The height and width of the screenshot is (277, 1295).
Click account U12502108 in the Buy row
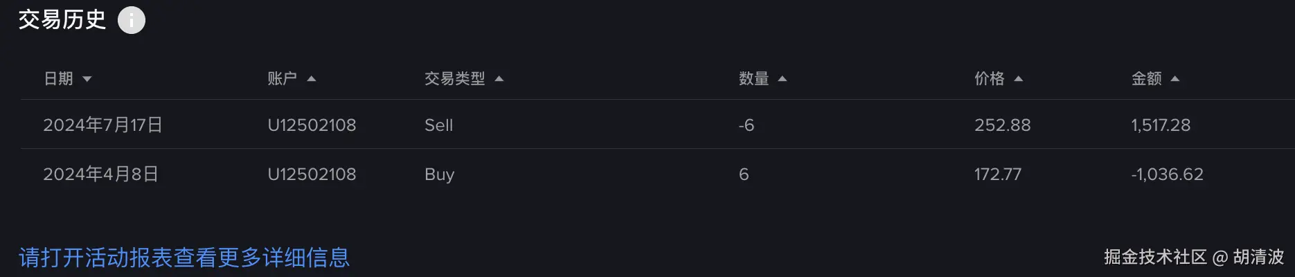click(x=312, y=175)
